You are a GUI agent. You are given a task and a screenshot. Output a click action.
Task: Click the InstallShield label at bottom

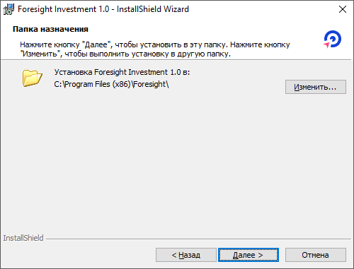[x=23, y=238]
